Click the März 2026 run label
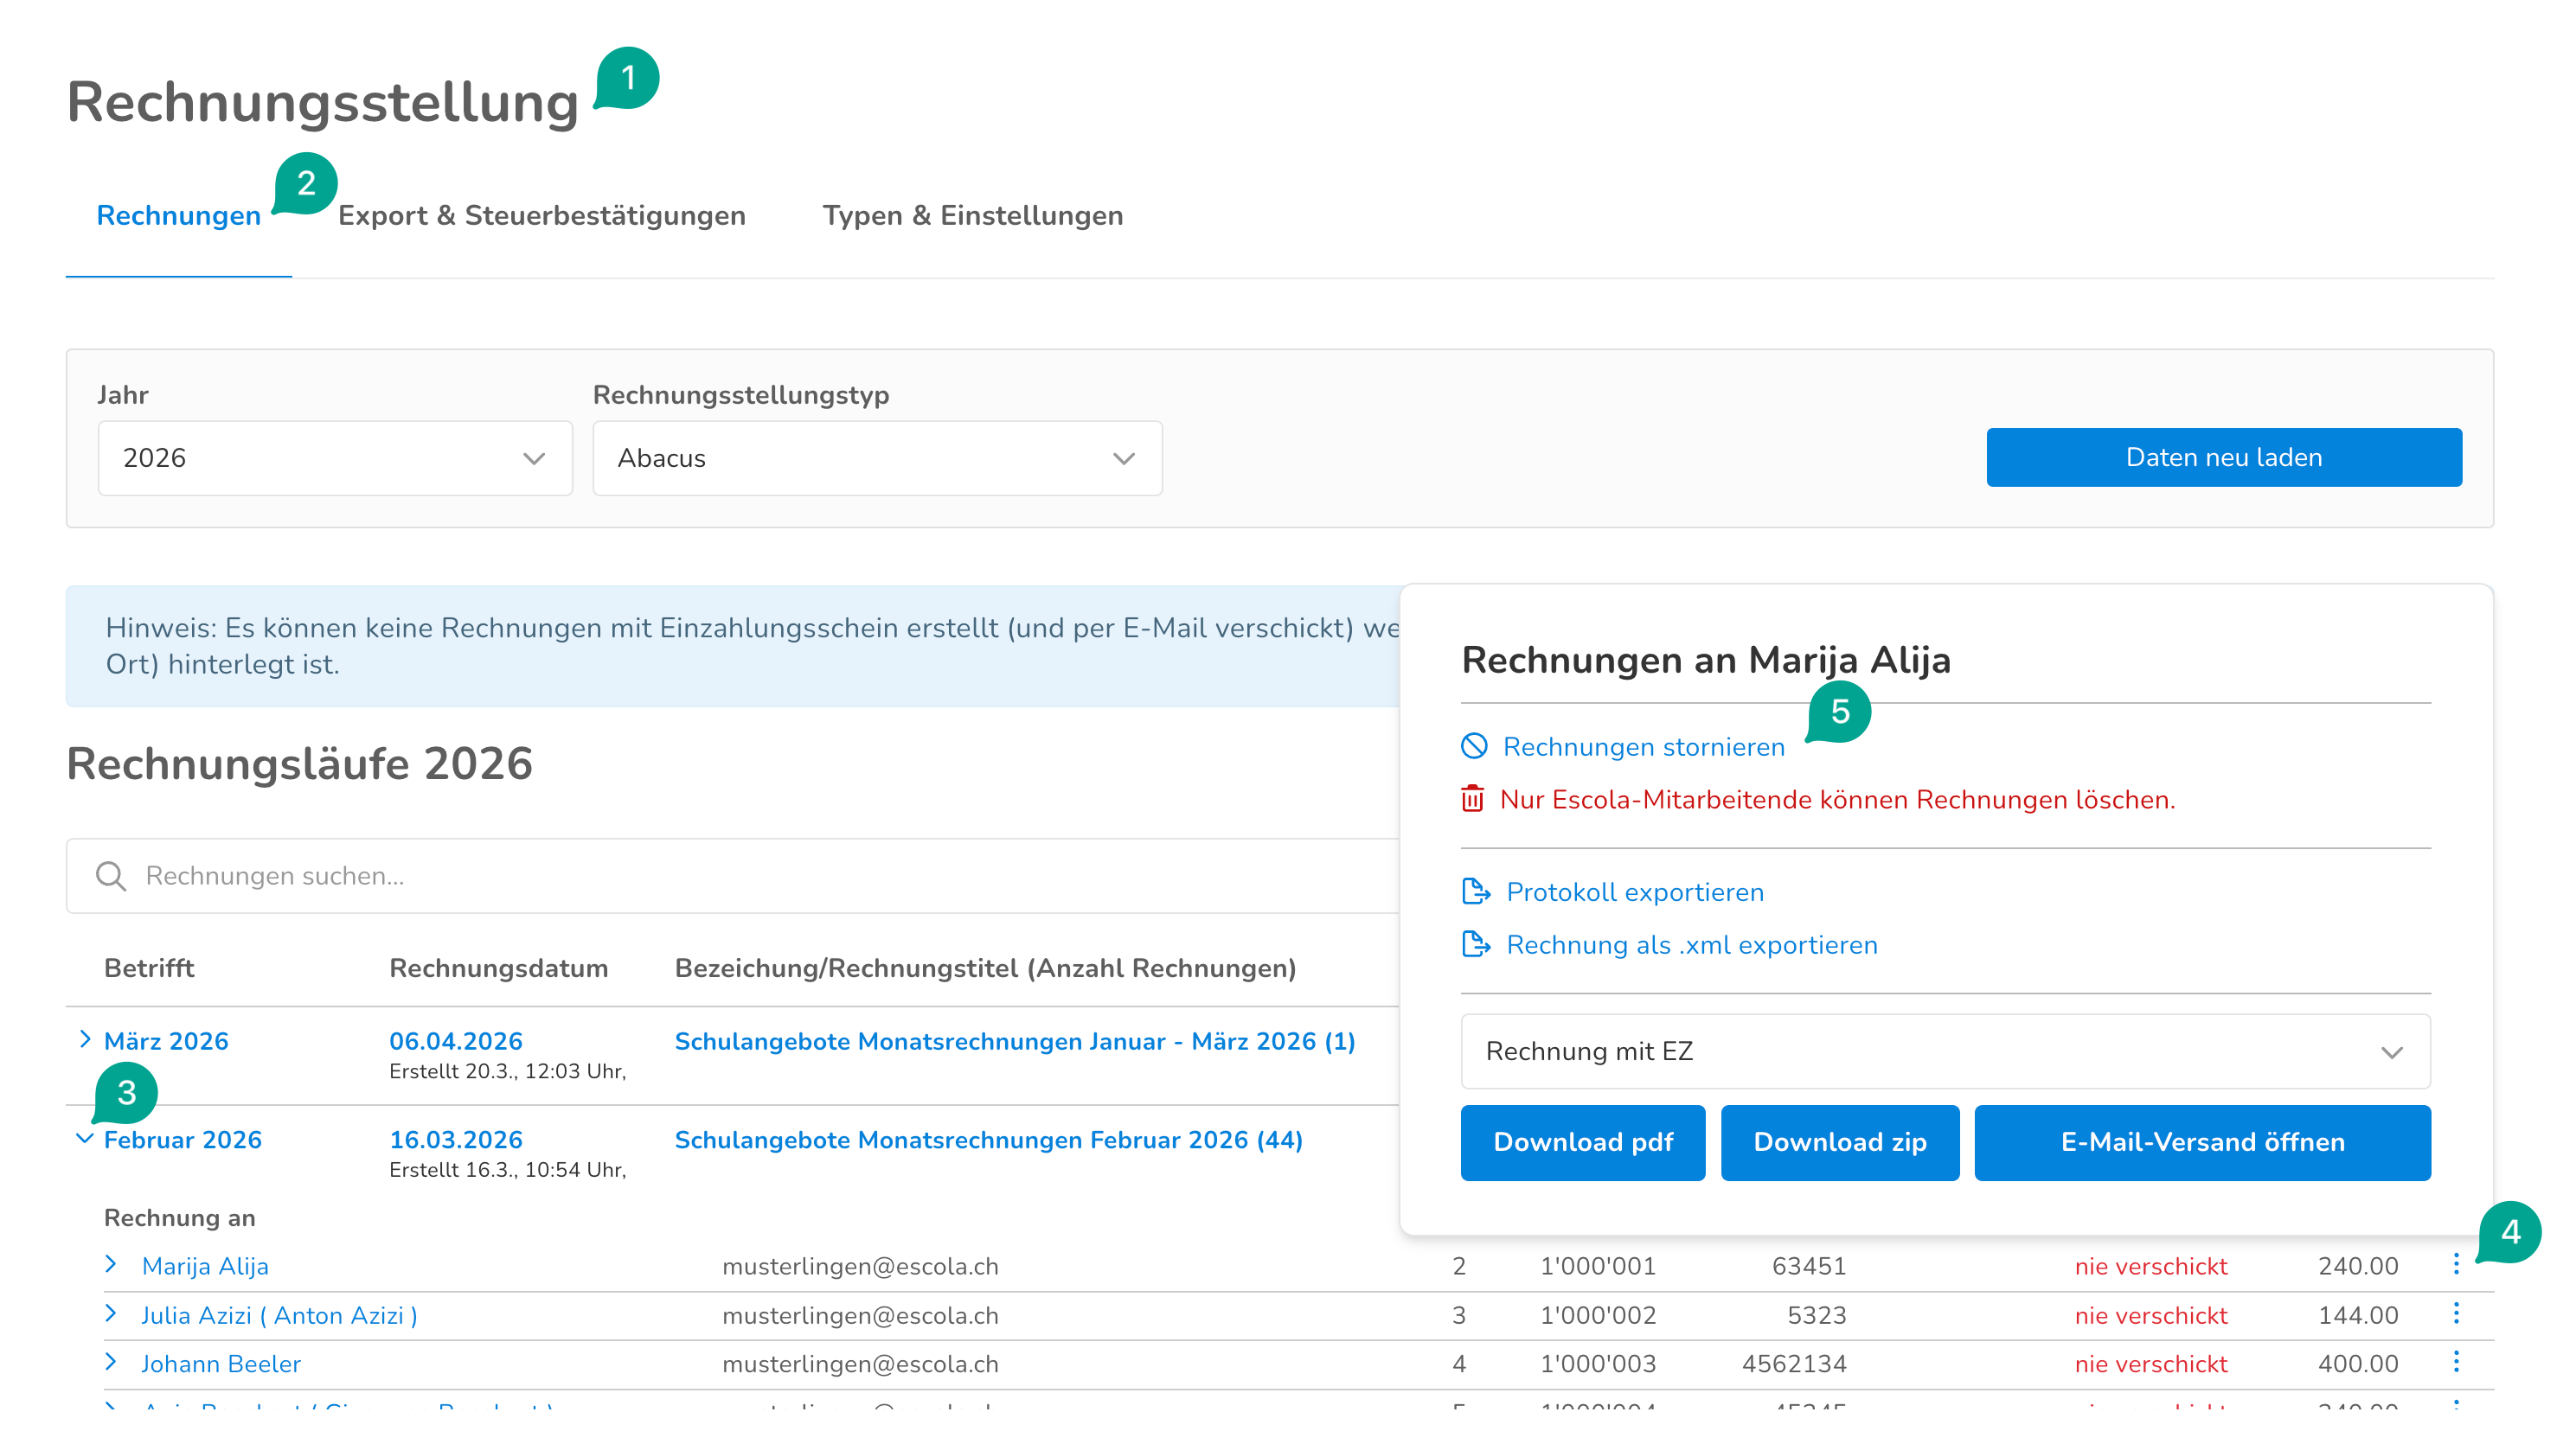 (x=166, y=1041)
